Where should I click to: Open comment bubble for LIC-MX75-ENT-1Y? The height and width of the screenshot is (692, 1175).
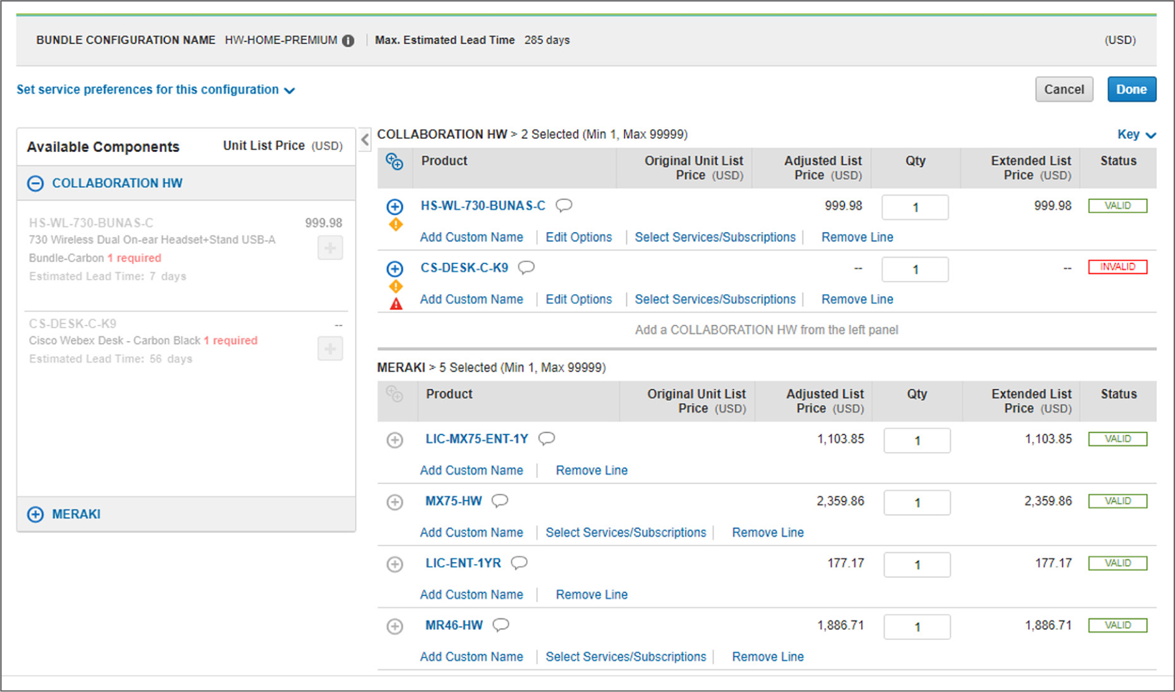click(x=546, y=439)
